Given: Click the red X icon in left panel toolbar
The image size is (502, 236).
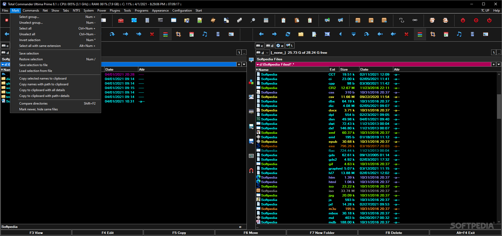Looking at the screenshot, I should point(152,34).
